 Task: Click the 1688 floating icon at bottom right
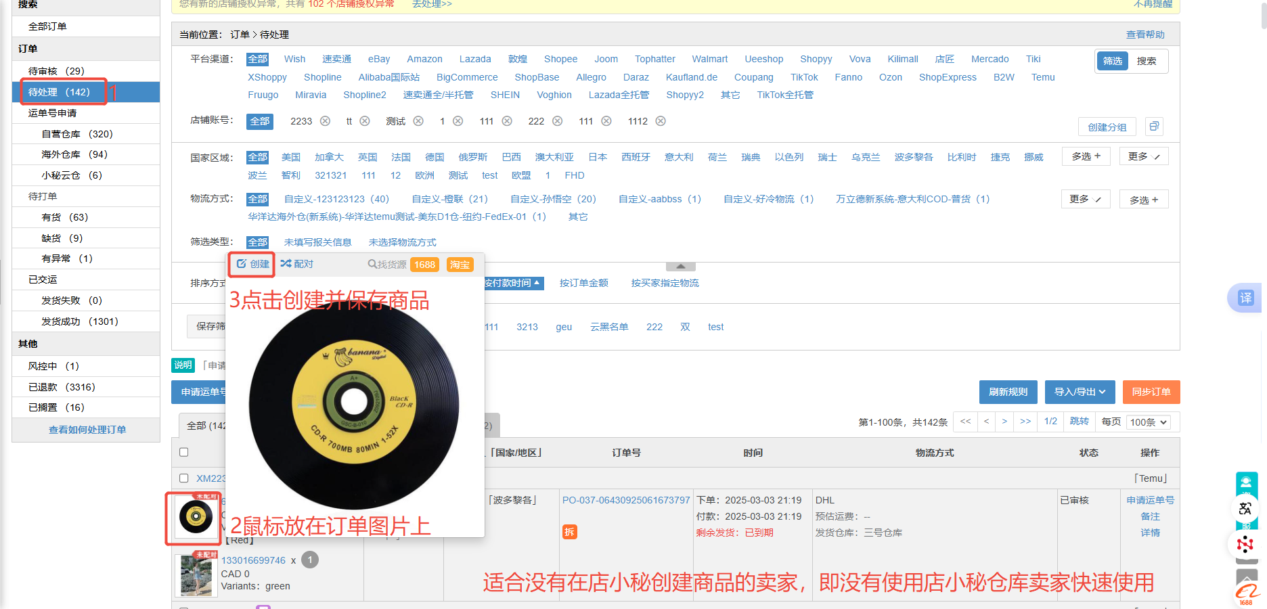1246,594
